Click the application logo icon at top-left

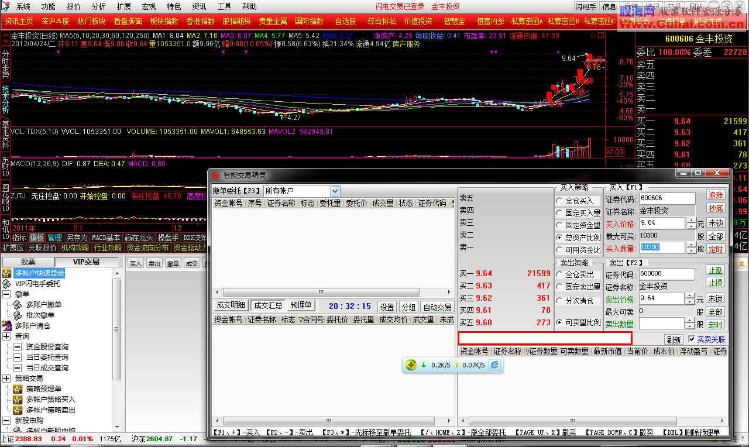(6, 6)
